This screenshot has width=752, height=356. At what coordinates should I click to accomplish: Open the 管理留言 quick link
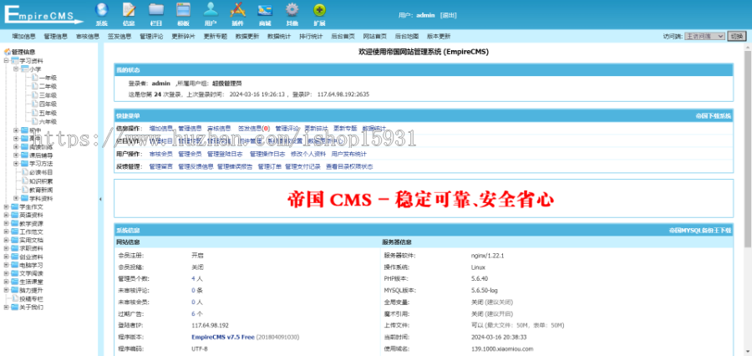point(160,166)
